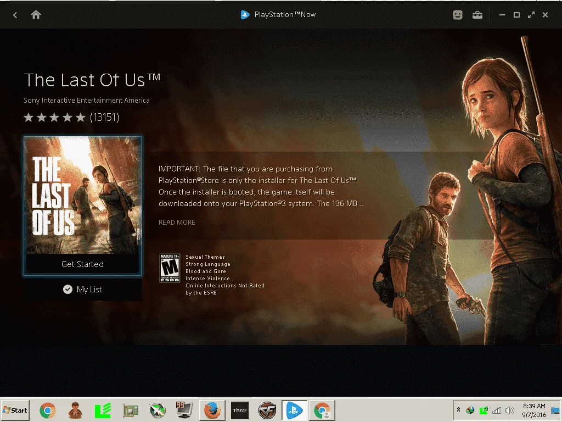Click the rating count (13151)
Image resolution: width=562 pixels, height=422 pixels.
(104, 118)
